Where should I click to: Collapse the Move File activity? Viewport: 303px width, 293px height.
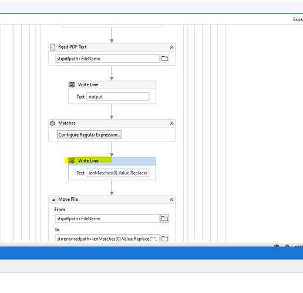pos(171,200)
